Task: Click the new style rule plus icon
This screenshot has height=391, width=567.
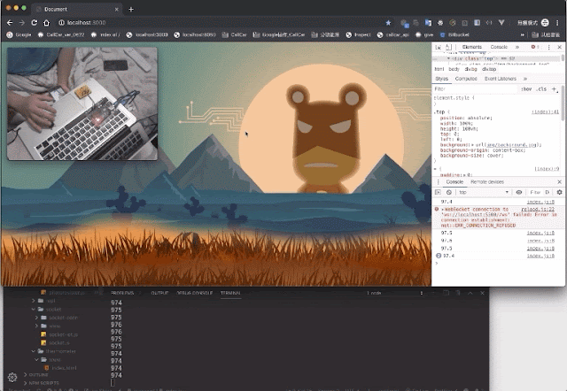Action: tap(554, 88)
